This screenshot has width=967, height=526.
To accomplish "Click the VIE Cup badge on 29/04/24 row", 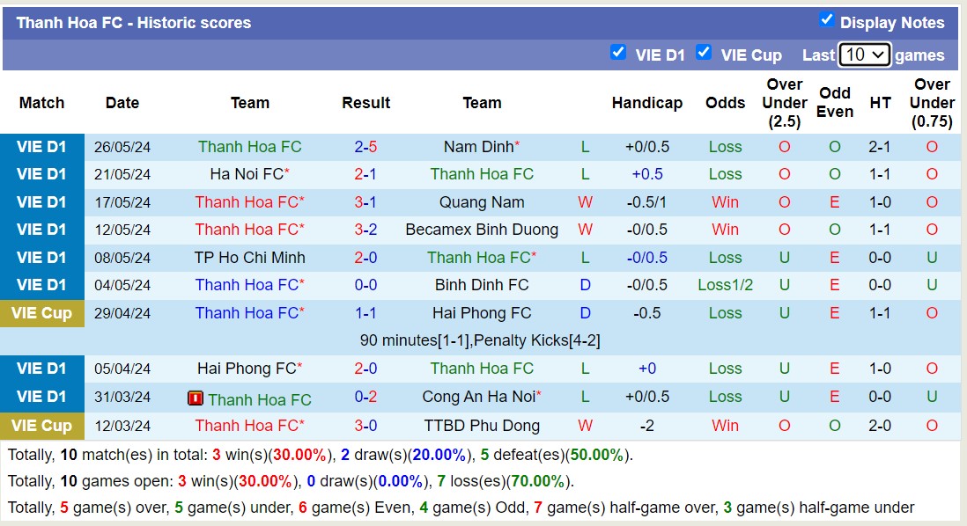I will pyautogui.click(x=41, y=312).
